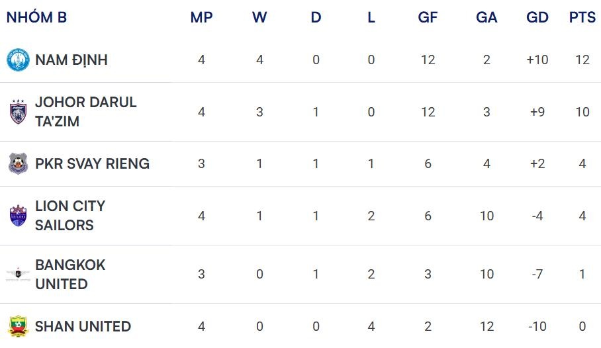601x348 pixels.
Task: Click the PTS column header
Action: pyautogui.click(x=582, y=18)
